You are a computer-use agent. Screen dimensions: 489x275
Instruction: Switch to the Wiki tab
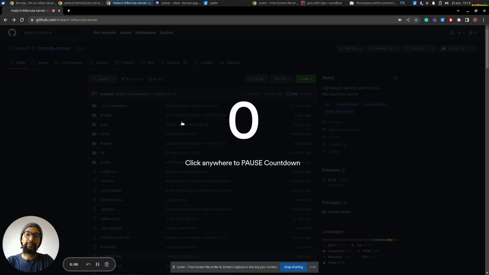pos(147,63)
